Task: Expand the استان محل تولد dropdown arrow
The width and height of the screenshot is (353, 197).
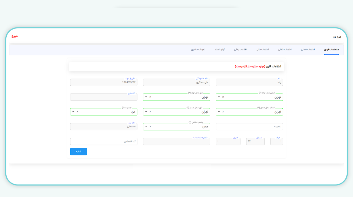Action: click(219, 97)
